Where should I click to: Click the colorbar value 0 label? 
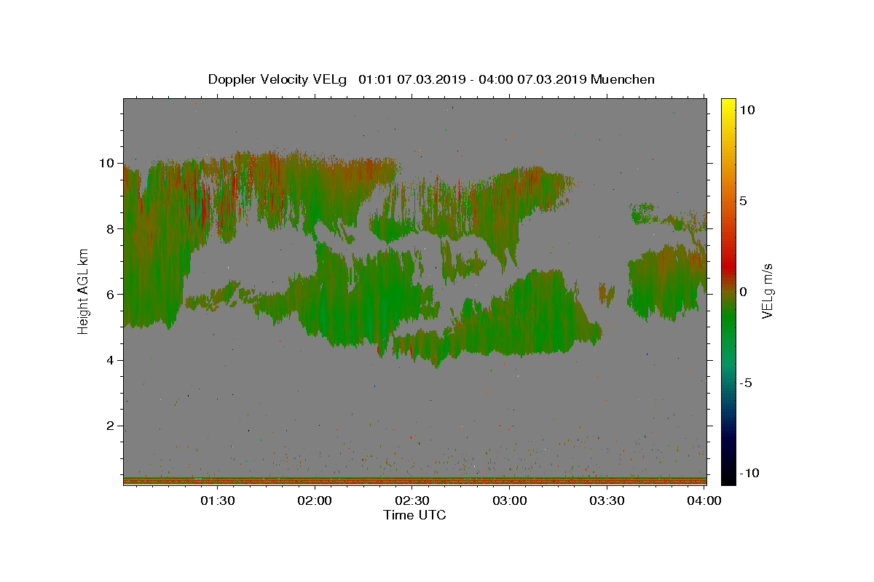click(x=743, y=291)
